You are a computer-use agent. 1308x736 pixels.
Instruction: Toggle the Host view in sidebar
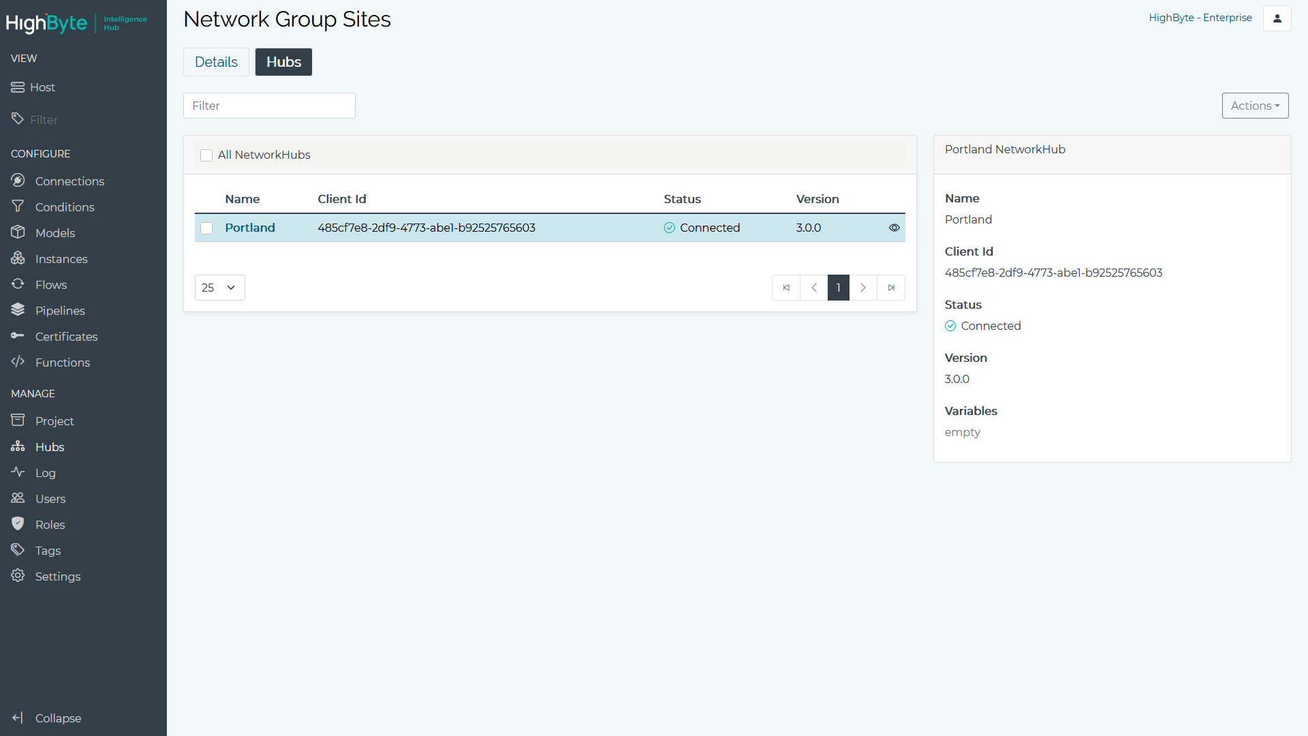point(42,87)
